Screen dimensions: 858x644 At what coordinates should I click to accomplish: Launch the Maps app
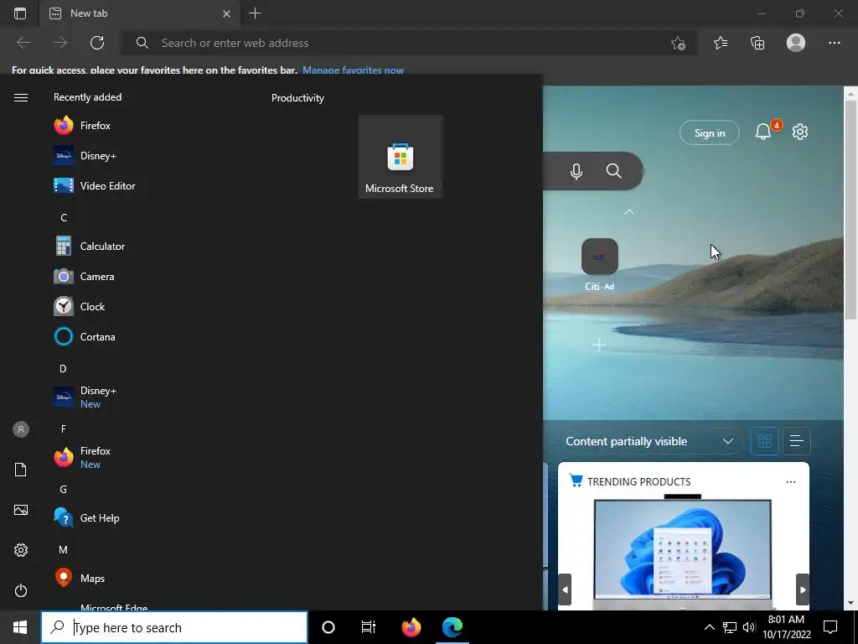(80, 578)
